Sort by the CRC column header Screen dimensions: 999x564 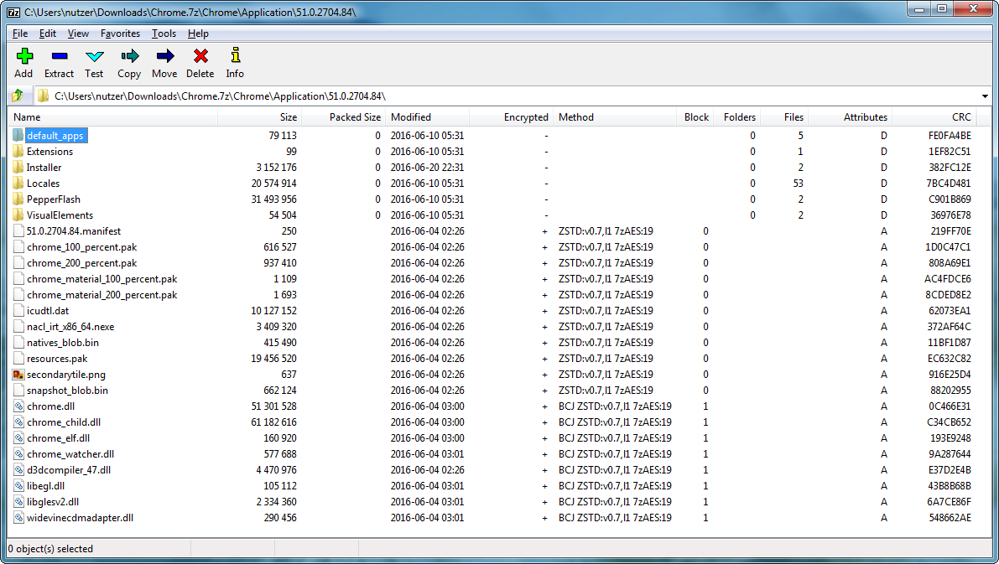934,117
